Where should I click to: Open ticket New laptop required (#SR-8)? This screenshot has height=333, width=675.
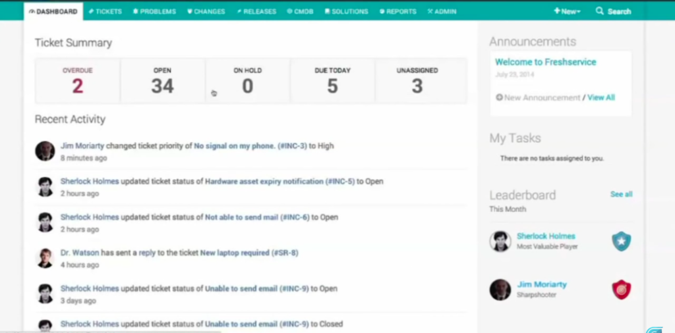point(249,253)
